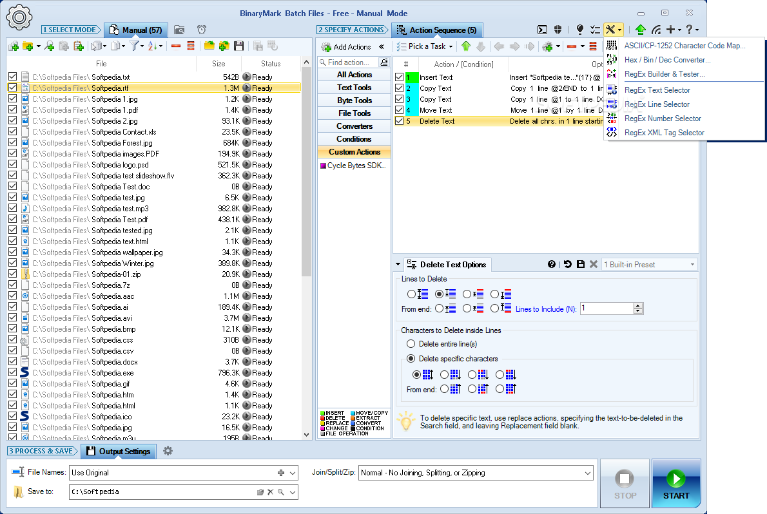Select the first Lines to Delete radio option
767x514 pixels.
411,294
